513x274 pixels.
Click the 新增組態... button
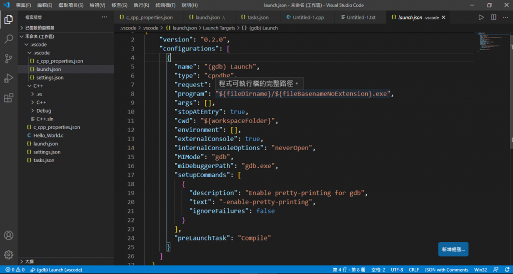point(453,249)
